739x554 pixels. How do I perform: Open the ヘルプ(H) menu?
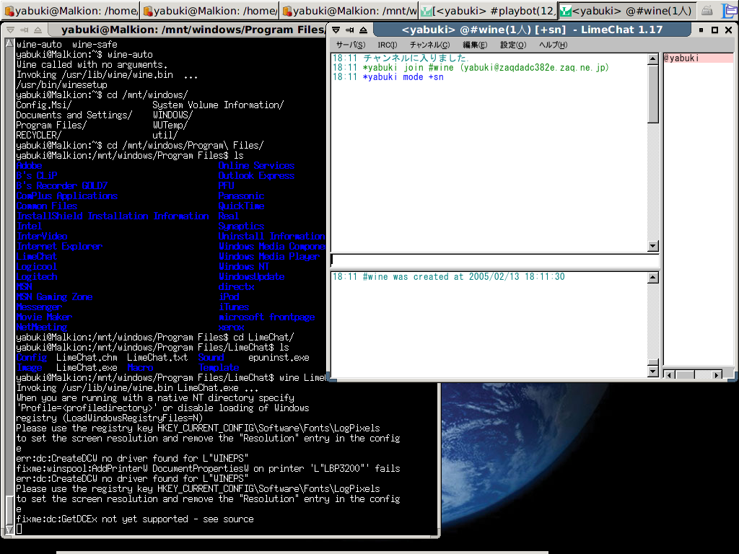coord(553,45)
